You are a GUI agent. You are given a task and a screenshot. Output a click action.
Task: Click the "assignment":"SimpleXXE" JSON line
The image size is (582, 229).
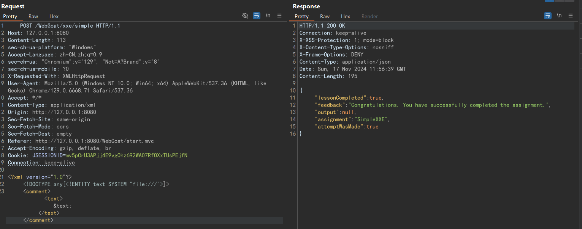(352, 119)
